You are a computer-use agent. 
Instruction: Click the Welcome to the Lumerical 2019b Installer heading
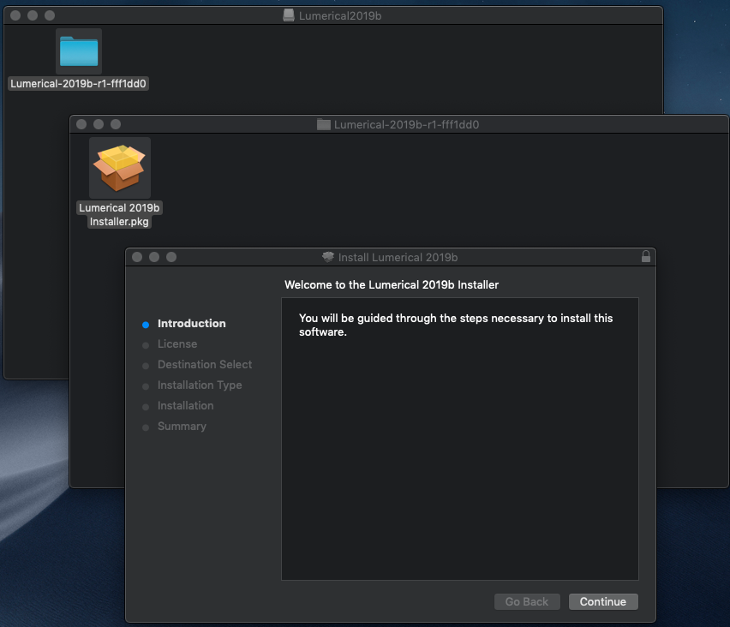(x=391, y=285)
